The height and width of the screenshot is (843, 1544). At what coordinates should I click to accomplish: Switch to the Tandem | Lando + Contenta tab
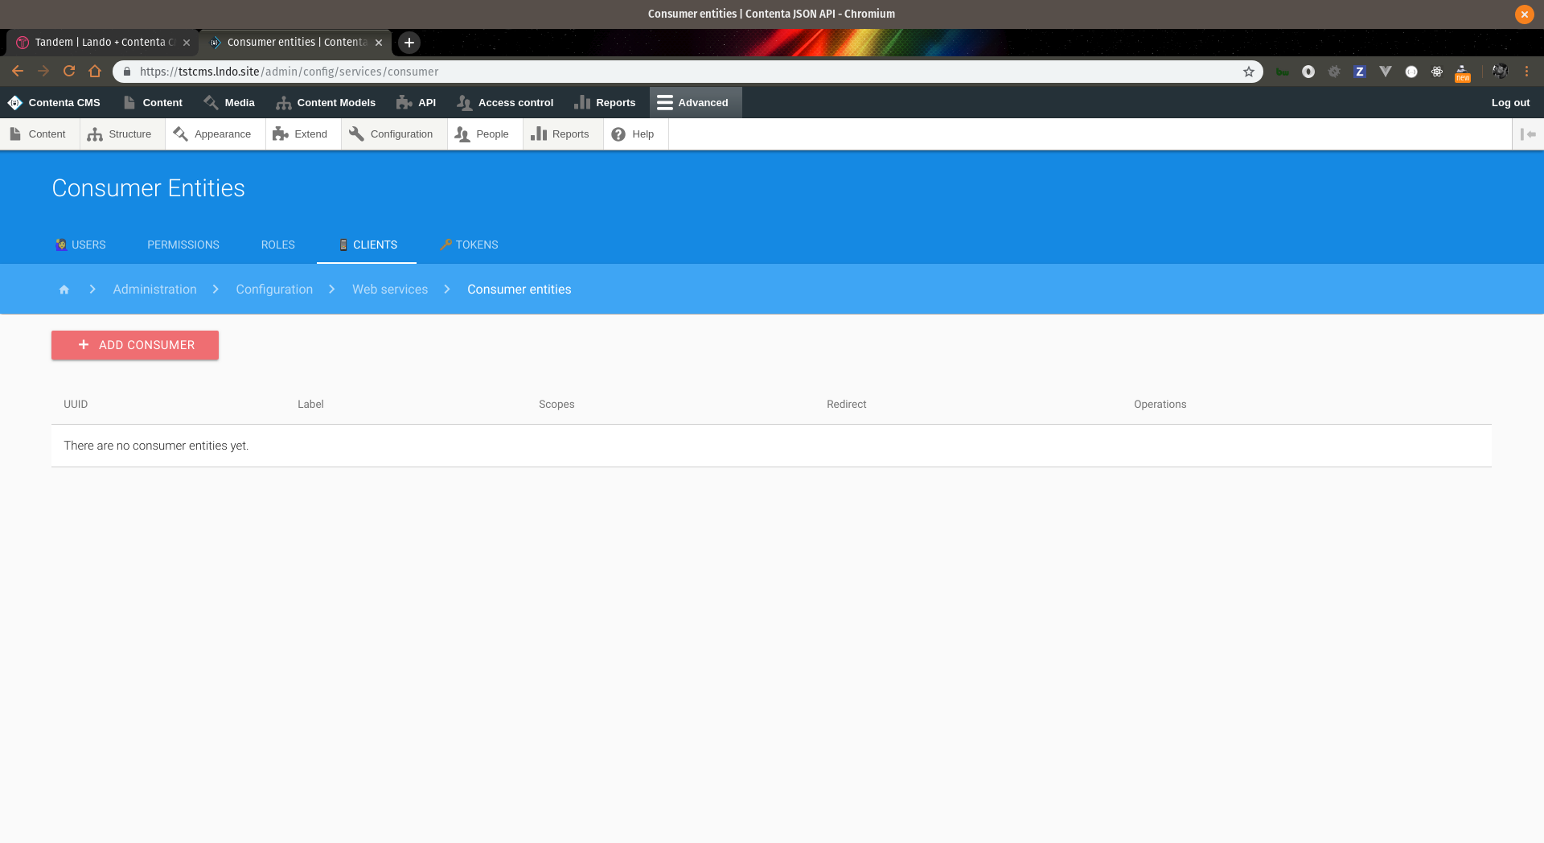[x=104, y=43]
